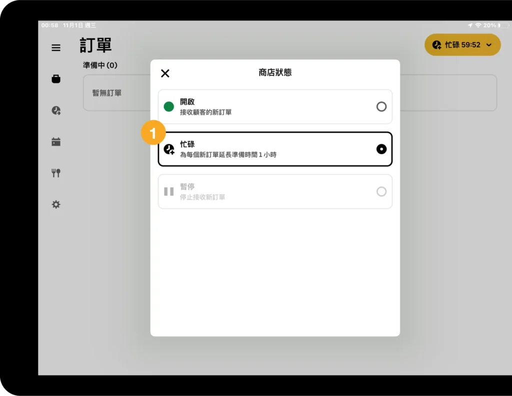Image resolution: width=512 pixels, height=396 pixels.
Task: Click the 暫無訂單 empty order card
Action: pyautogui.click(x=116, y=93)
